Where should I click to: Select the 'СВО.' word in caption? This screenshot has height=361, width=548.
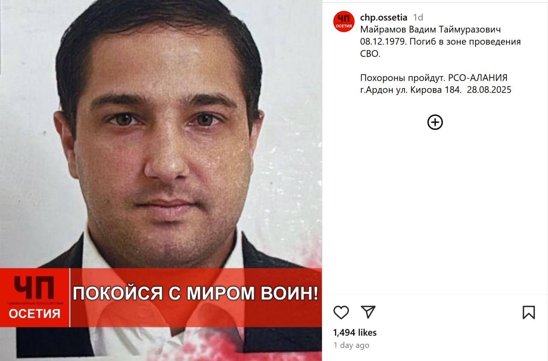click(x=370, y=54)
